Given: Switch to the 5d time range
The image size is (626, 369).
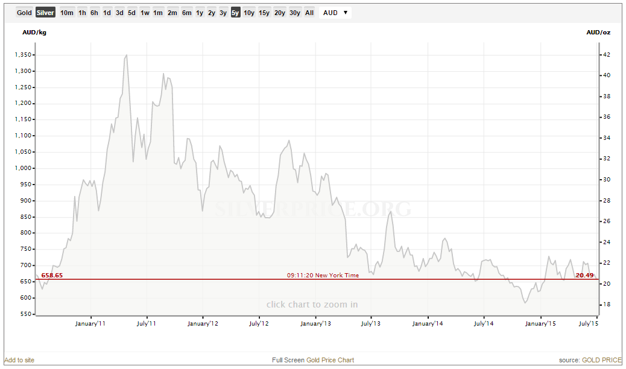Looking at the screenshot, I should 131,13.
